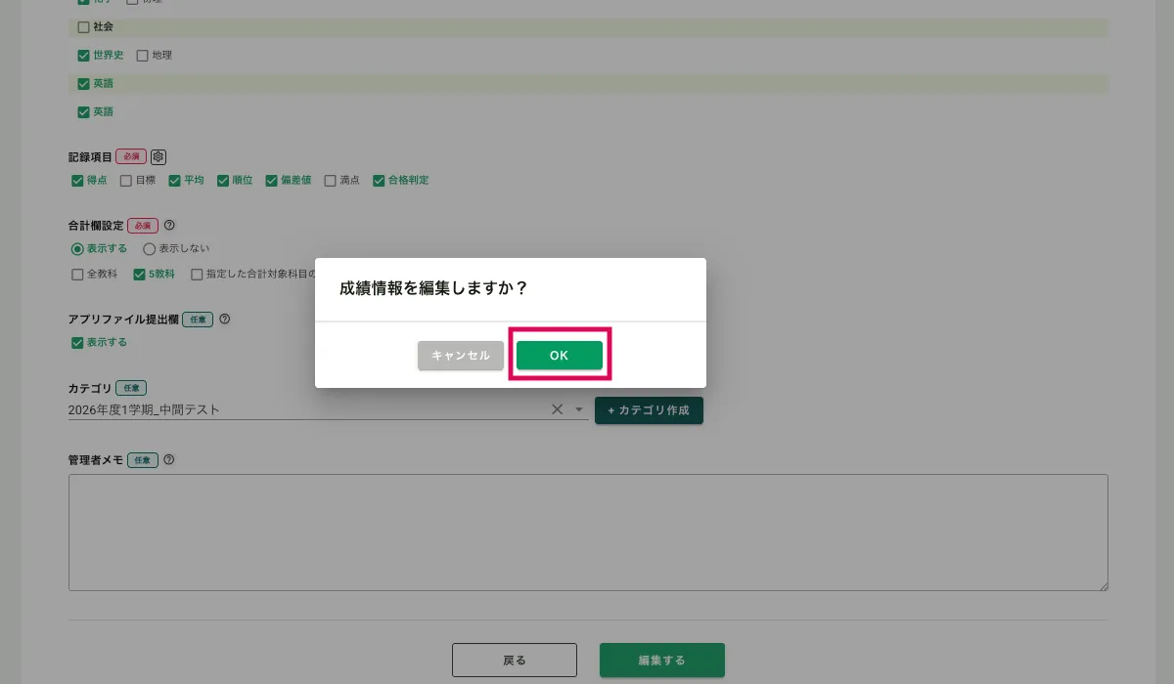Click the 戻る button at the bottom
The height and width of the screenshot is (684, 1174).
pyautogui.click(x=514, y=661)
